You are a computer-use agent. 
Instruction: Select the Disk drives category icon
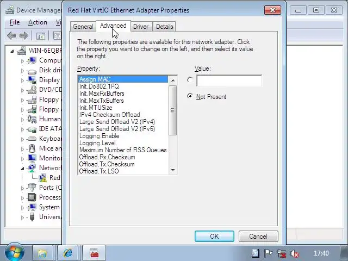32,71
